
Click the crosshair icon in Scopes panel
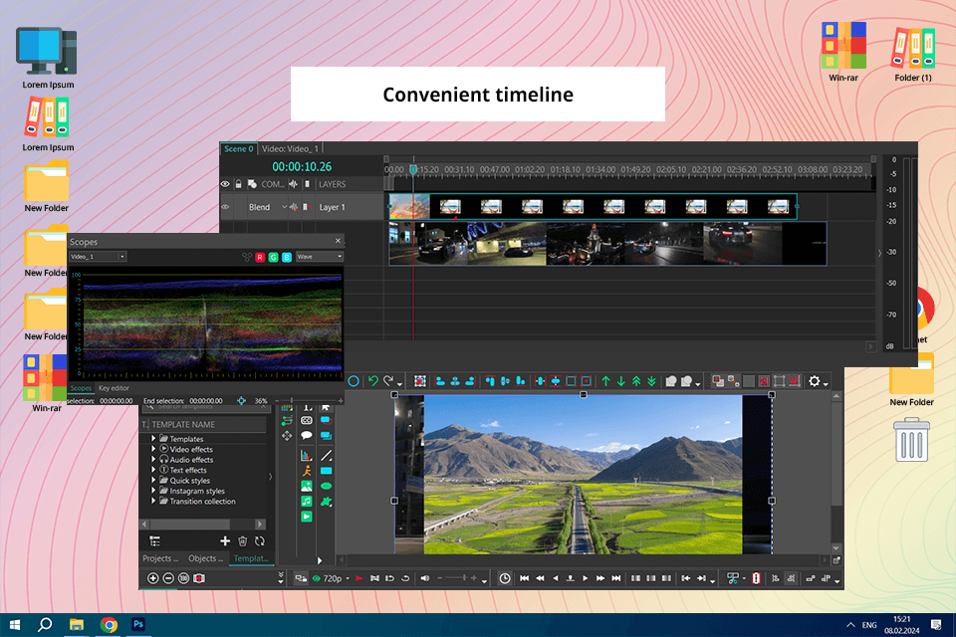(241, 400)
